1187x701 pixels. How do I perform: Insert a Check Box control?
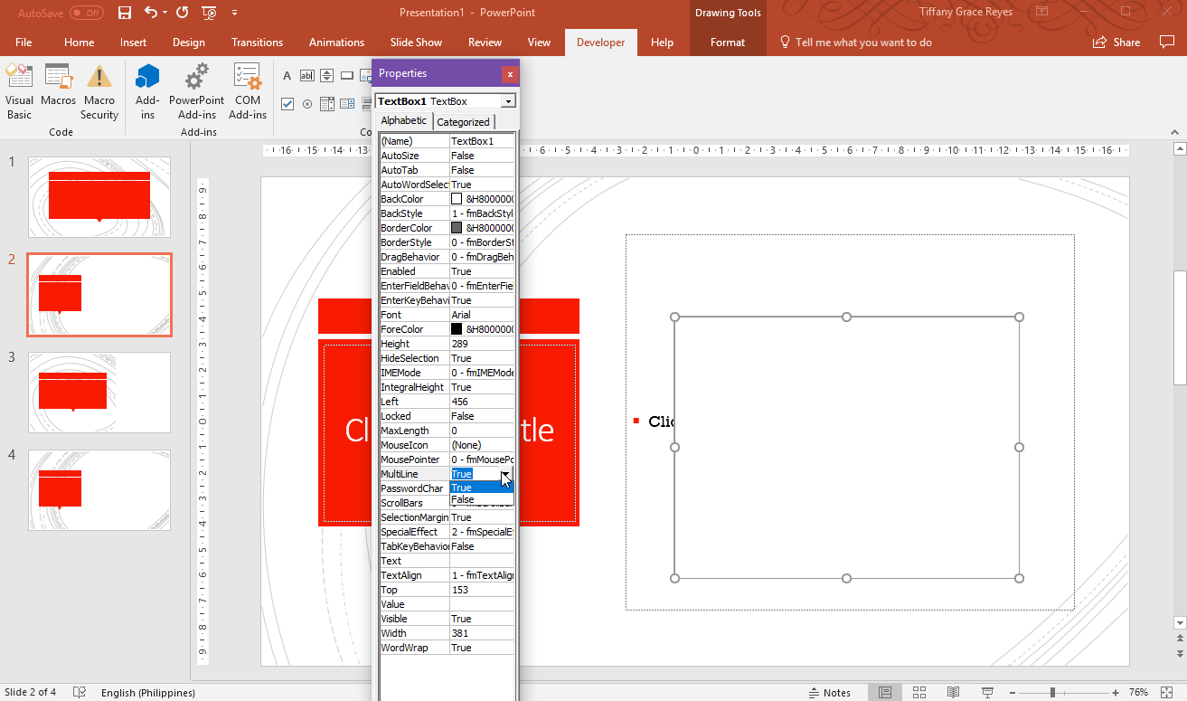pyautogui.click(x=287, y=104)
